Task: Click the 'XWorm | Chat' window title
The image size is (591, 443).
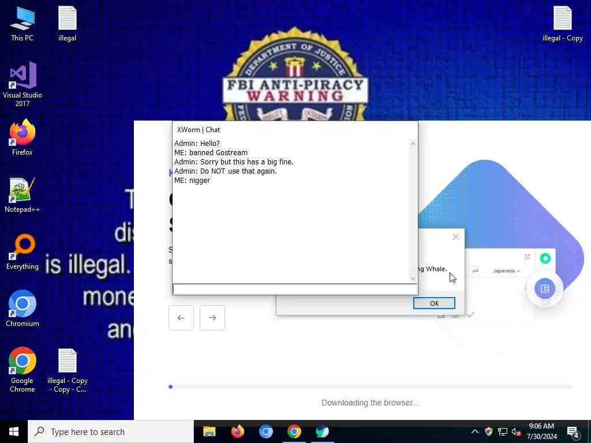Action: coord(199,130)
